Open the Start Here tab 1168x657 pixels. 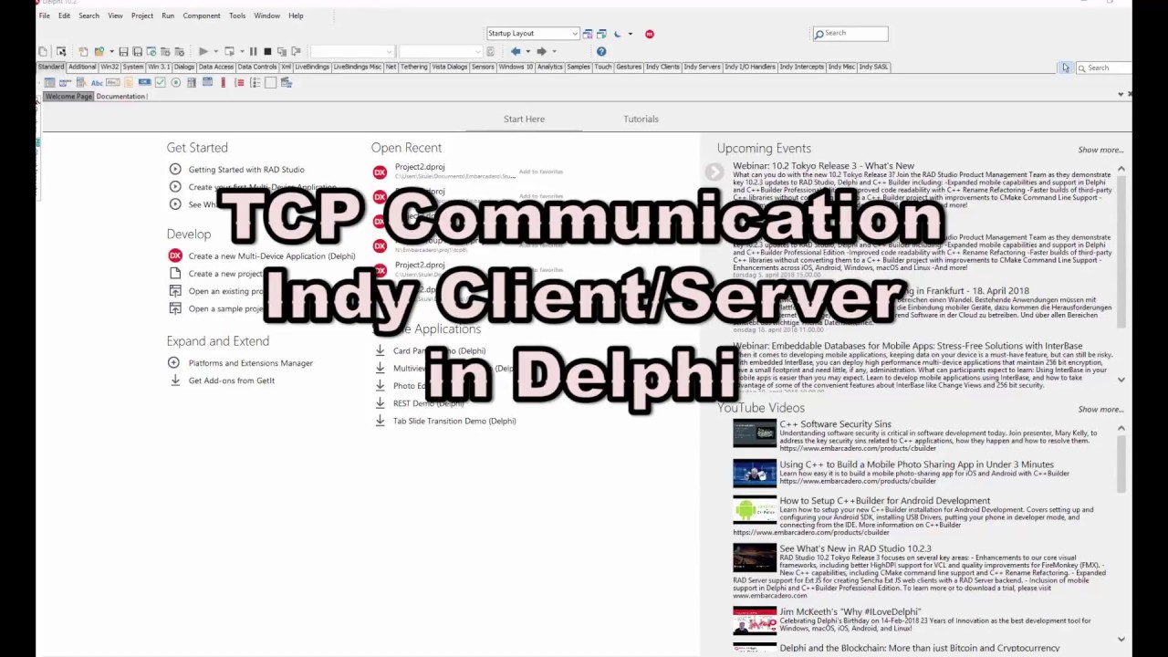(524, 119)
